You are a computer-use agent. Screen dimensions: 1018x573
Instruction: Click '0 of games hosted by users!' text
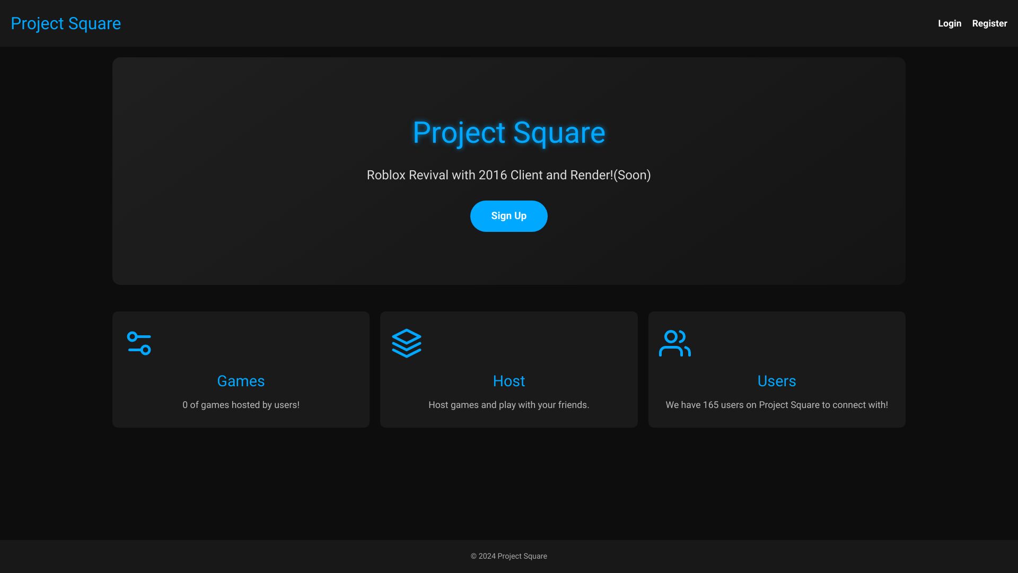[241, 405]
